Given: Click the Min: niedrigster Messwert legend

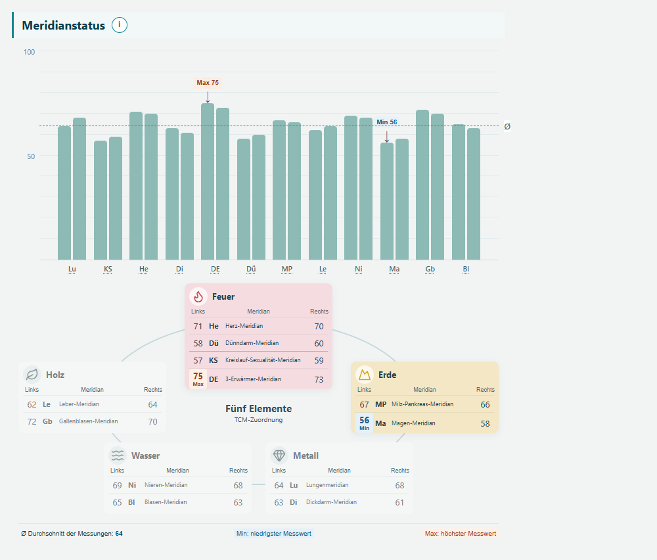Looking at the screenshot, I should (x=274, y=534).
